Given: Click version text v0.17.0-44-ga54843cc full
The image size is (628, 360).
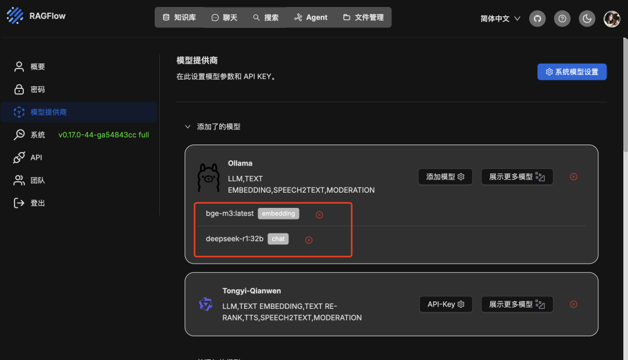Looking at the screenshot, I should (104, 135).
